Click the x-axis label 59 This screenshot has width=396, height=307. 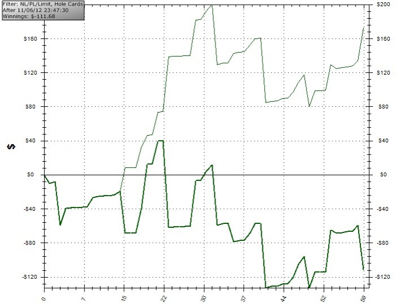click(x=364, y=298)
